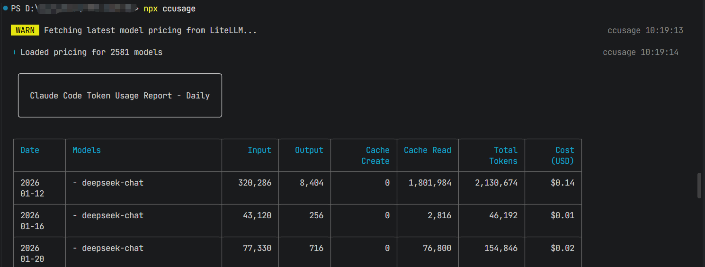705x267 pixels.
Task: Click the 'Claude Code Token Usage Report - Daily' title
Action: point(120,96)
